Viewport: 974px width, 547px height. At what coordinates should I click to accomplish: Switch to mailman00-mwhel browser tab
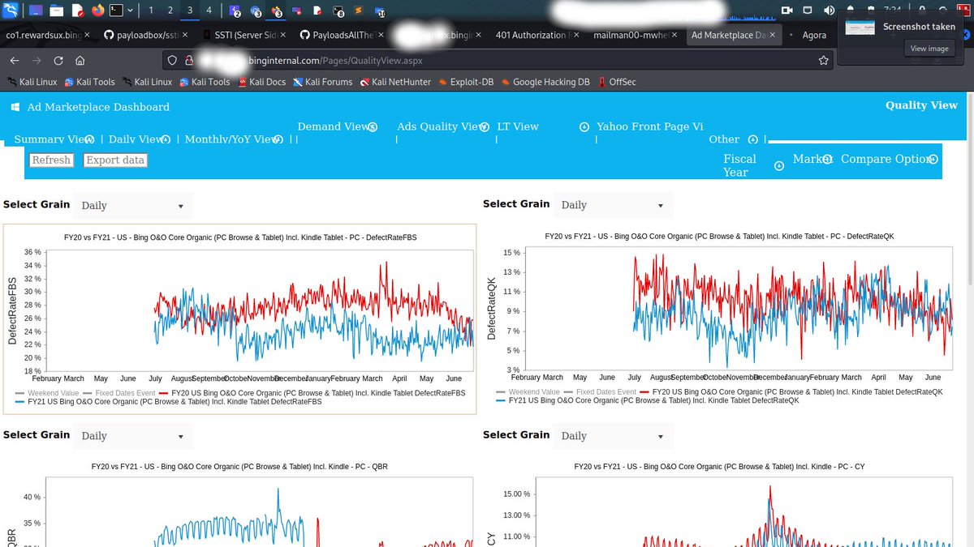click(x=634, y=35)
